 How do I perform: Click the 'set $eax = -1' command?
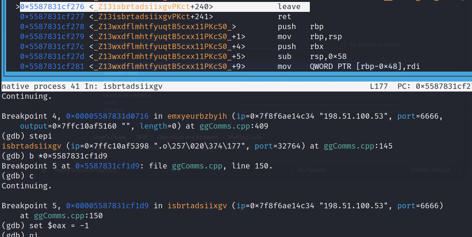[x=59, y=226]
